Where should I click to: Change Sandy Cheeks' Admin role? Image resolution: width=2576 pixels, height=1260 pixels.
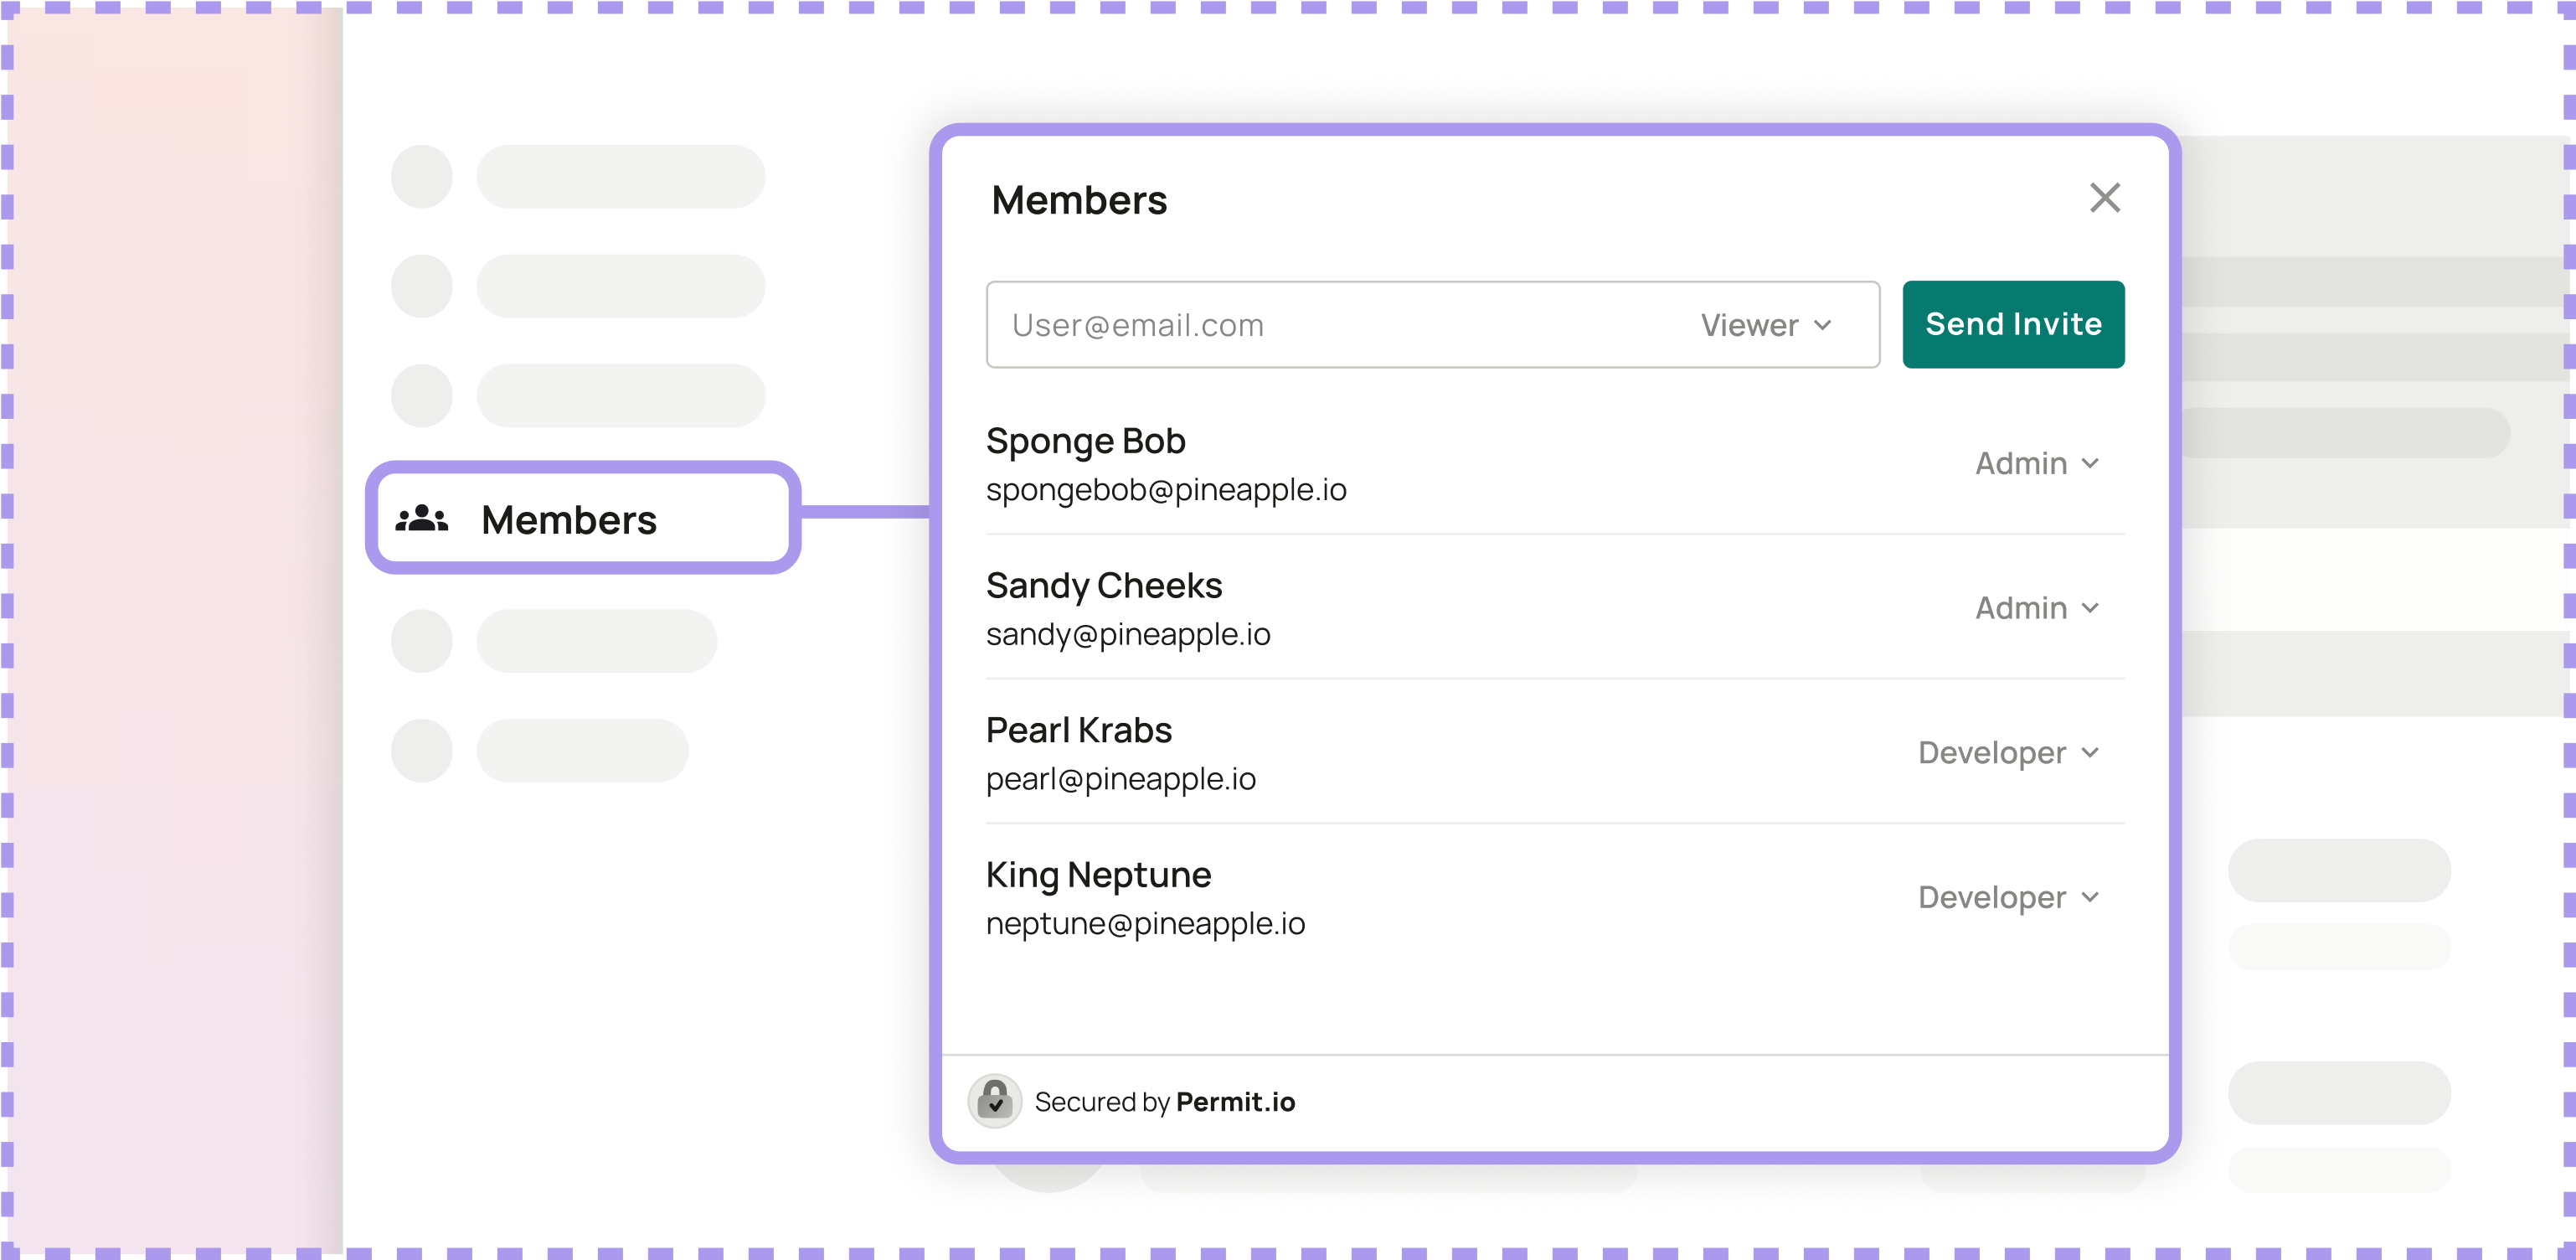[2036, 608]
